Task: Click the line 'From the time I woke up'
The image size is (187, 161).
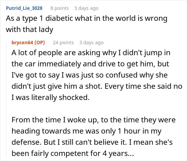Action: pyautogui.click(x=93, y=120)
